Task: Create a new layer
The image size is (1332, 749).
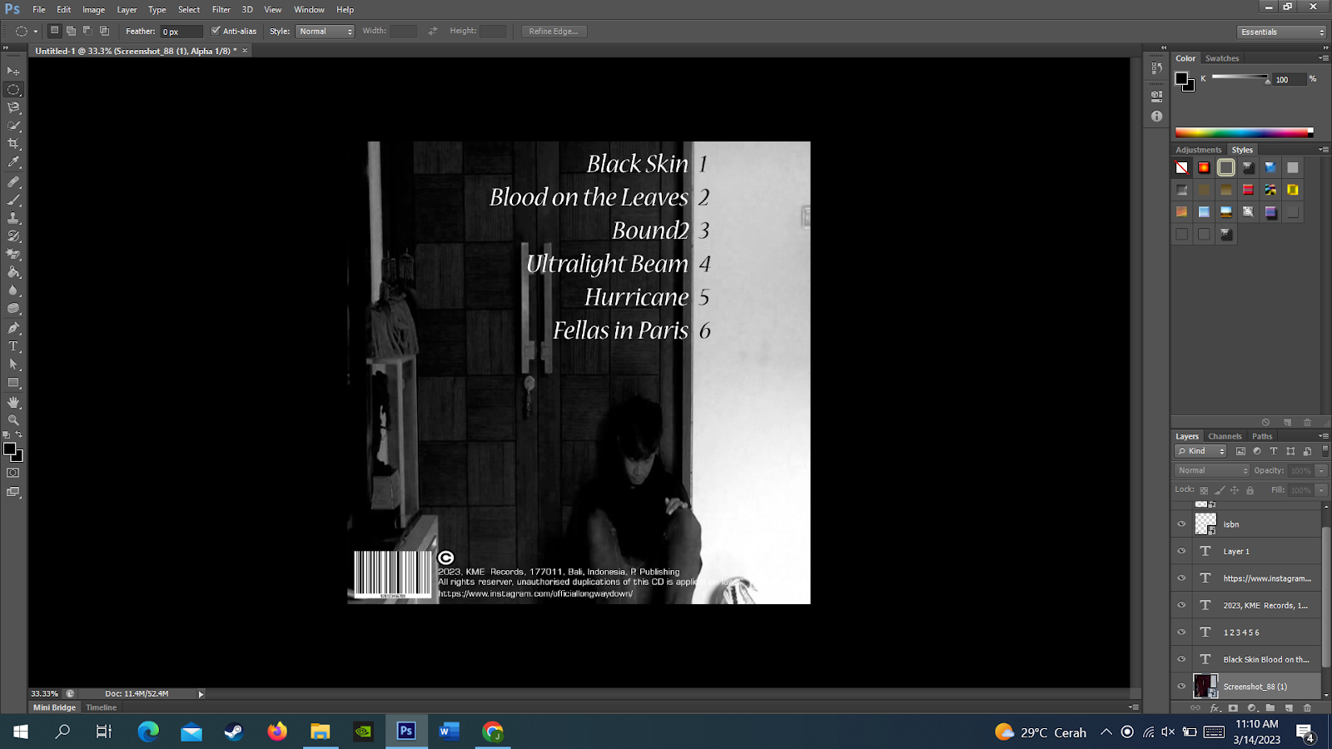Action: (x=1289, y=708)
